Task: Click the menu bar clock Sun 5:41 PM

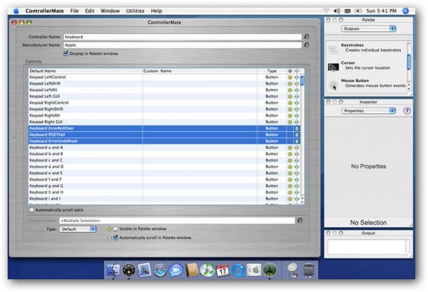Action: pos(381,11)
